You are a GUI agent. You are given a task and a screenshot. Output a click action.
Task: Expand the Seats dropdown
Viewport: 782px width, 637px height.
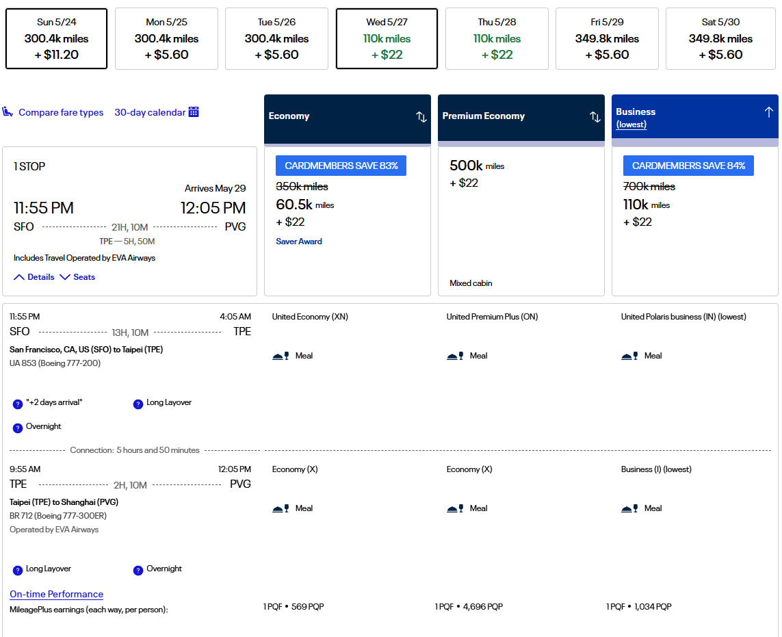77,277
